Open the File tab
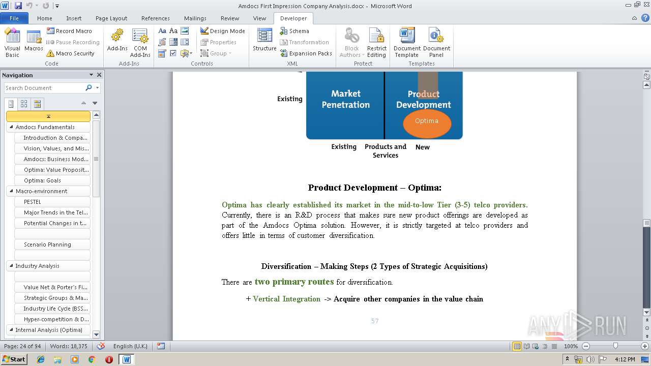Viewport: 651px width, 366px height. coord(14,18)
